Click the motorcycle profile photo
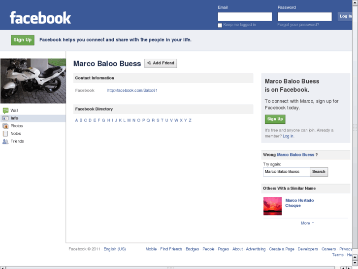This screenshot has height=269, width=358. click(x=33, y=81)
